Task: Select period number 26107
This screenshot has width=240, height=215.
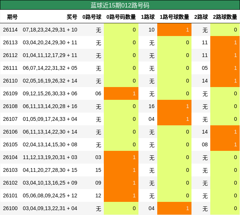Action: (10, 119)
